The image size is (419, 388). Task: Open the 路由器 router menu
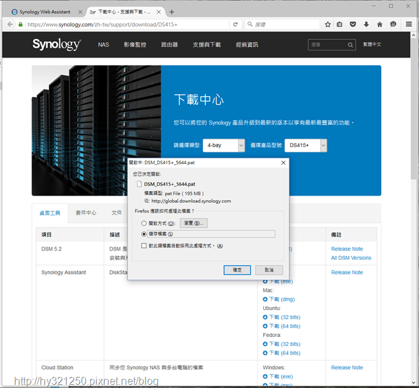[x=170, y=44]
